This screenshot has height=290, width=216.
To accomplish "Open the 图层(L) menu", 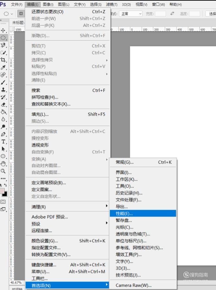I will pos(63,5).
